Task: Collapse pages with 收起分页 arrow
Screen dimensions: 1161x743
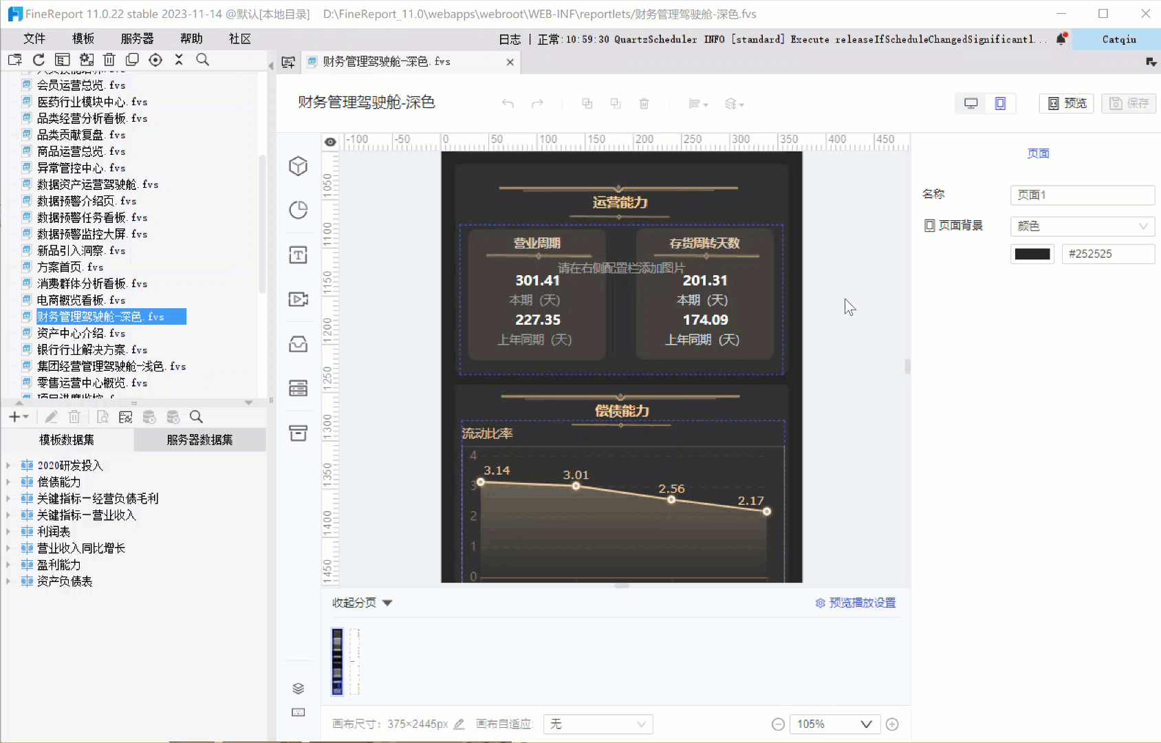Action: [387, 603]
